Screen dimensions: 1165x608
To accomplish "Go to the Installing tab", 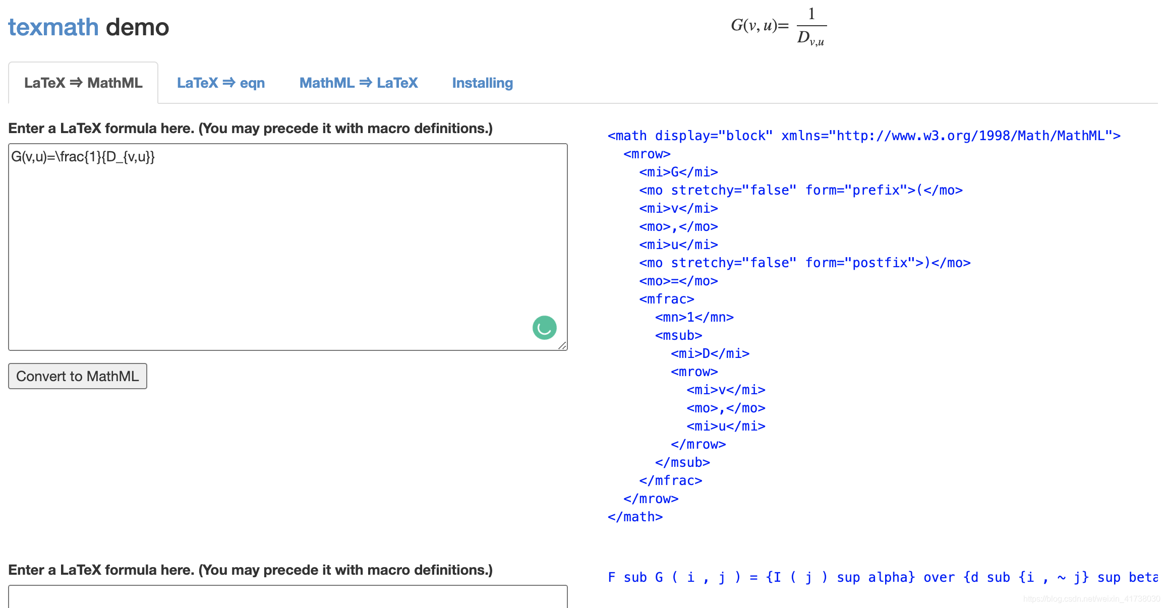I will (482, 83).
